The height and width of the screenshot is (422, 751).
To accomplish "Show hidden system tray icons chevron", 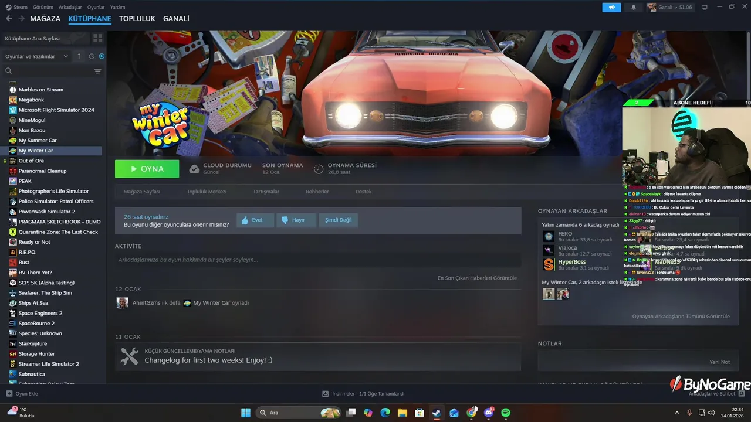I will point(677,413).
